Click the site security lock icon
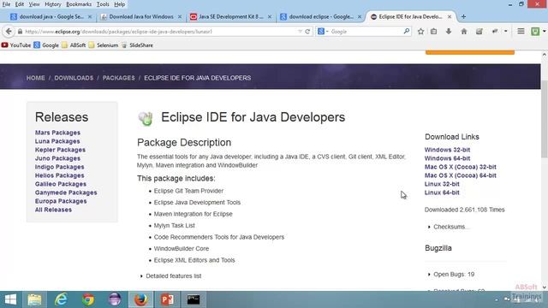 pyautogui.click(x=20, y=32)
